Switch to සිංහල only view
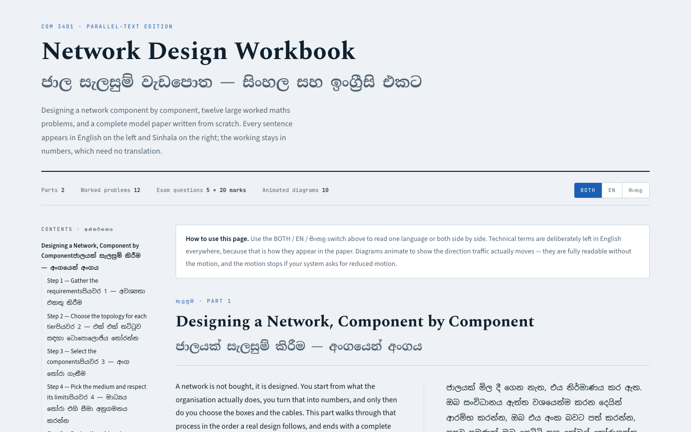691x432 pixels. click(x=636, y=191)
